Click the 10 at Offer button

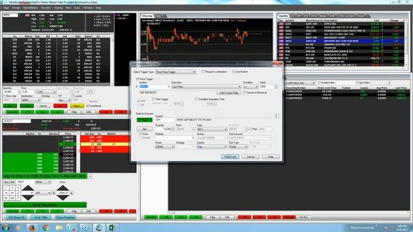point(41,218)
